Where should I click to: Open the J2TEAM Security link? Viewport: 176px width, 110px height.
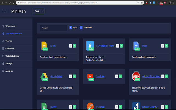(150, 107)
